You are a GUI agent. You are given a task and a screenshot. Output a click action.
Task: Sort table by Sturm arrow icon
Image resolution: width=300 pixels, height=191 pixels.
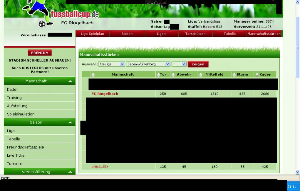click(x=234, y=75)
